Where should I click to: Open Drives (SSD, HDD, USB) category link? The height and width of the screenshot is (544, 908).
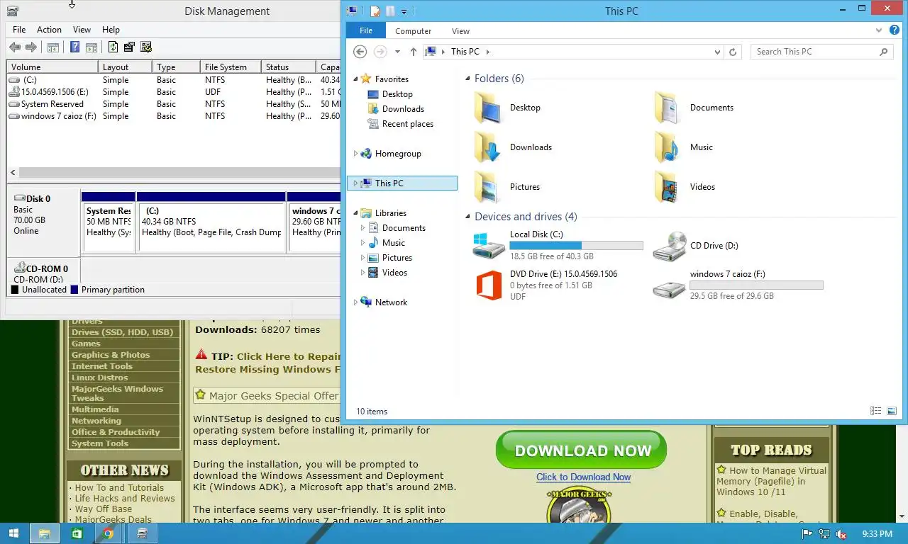coord(122,332)
